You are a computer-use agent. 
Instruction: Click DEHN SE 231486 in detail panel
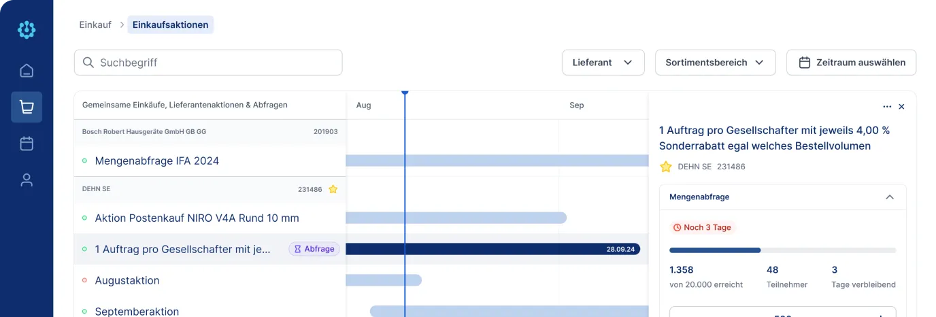[712, 167]
